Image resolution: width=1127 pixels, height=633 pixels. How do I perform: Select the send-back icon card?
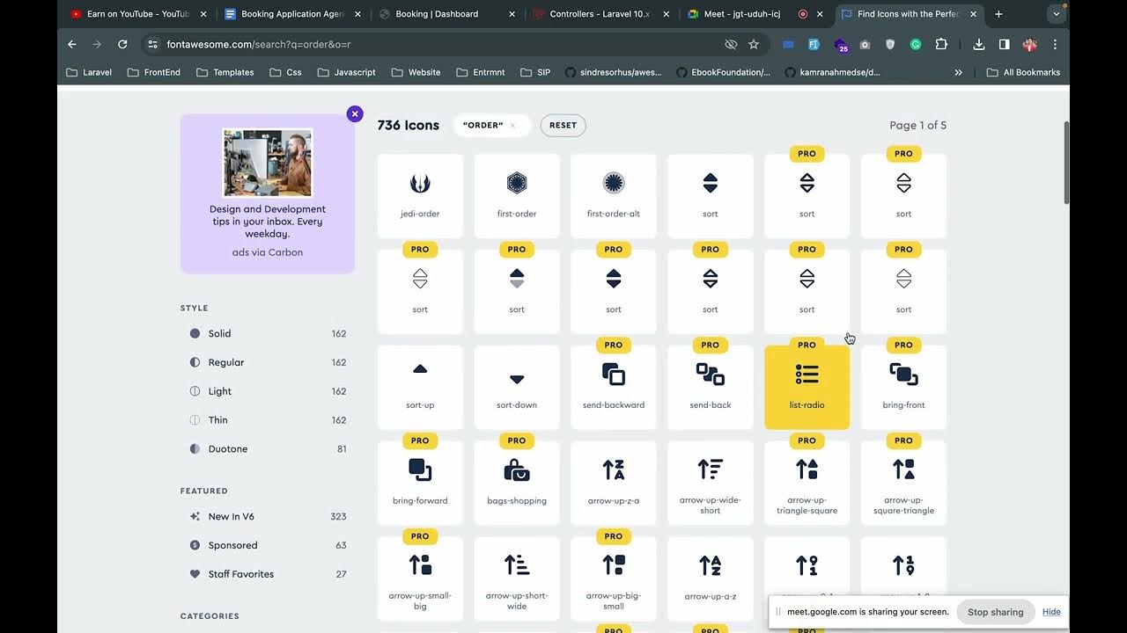click(x=711, y=387)
